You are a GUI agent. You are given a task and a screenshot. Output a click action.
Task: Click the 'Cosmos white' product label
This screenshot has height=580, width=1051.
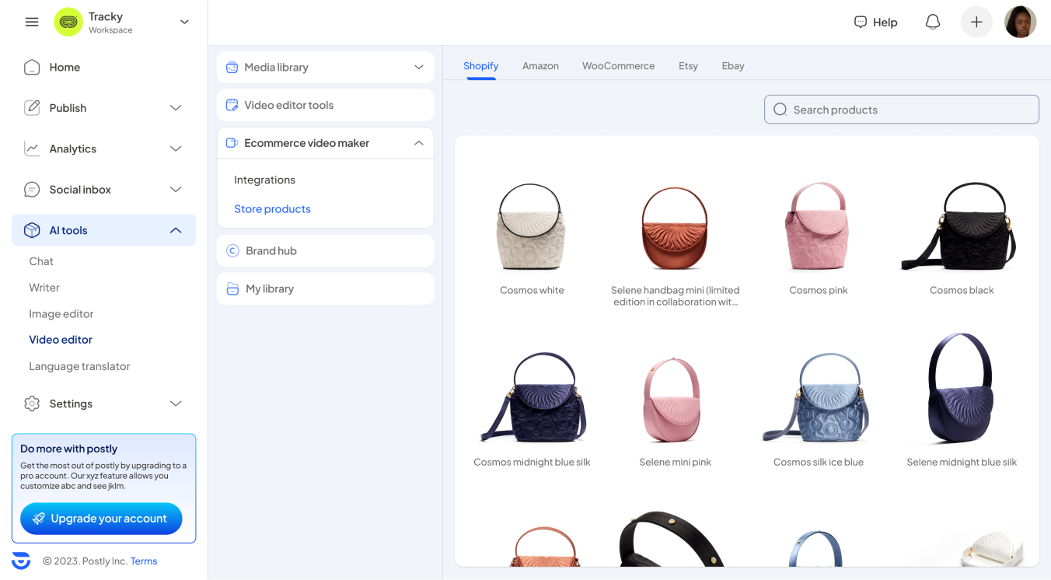[x=532, y=290]
